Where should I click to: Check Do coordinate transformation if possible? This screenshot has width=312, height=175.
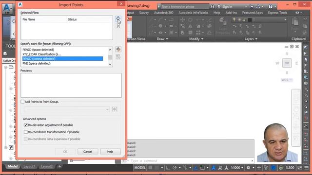tap(26, 132)
